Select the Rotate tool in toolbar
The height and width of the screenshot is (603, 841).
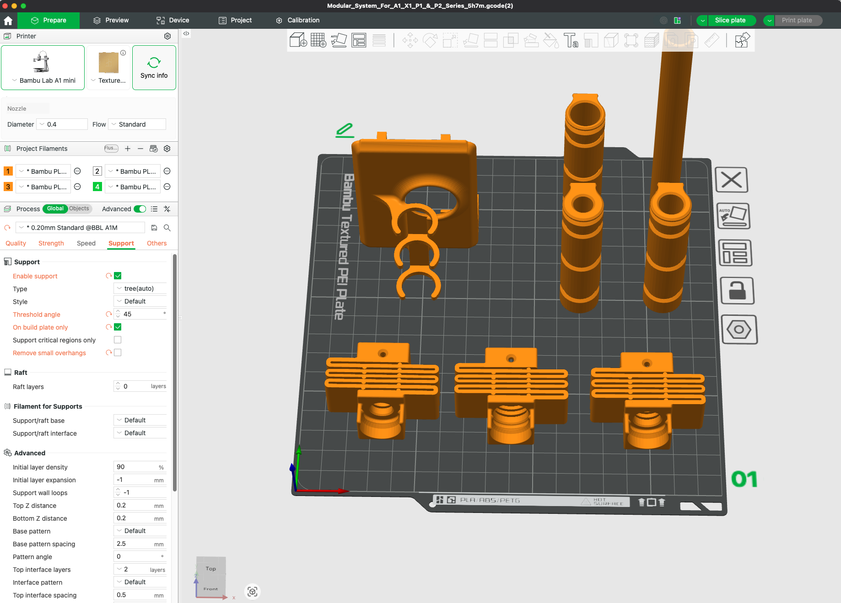(x=430, y=40)
